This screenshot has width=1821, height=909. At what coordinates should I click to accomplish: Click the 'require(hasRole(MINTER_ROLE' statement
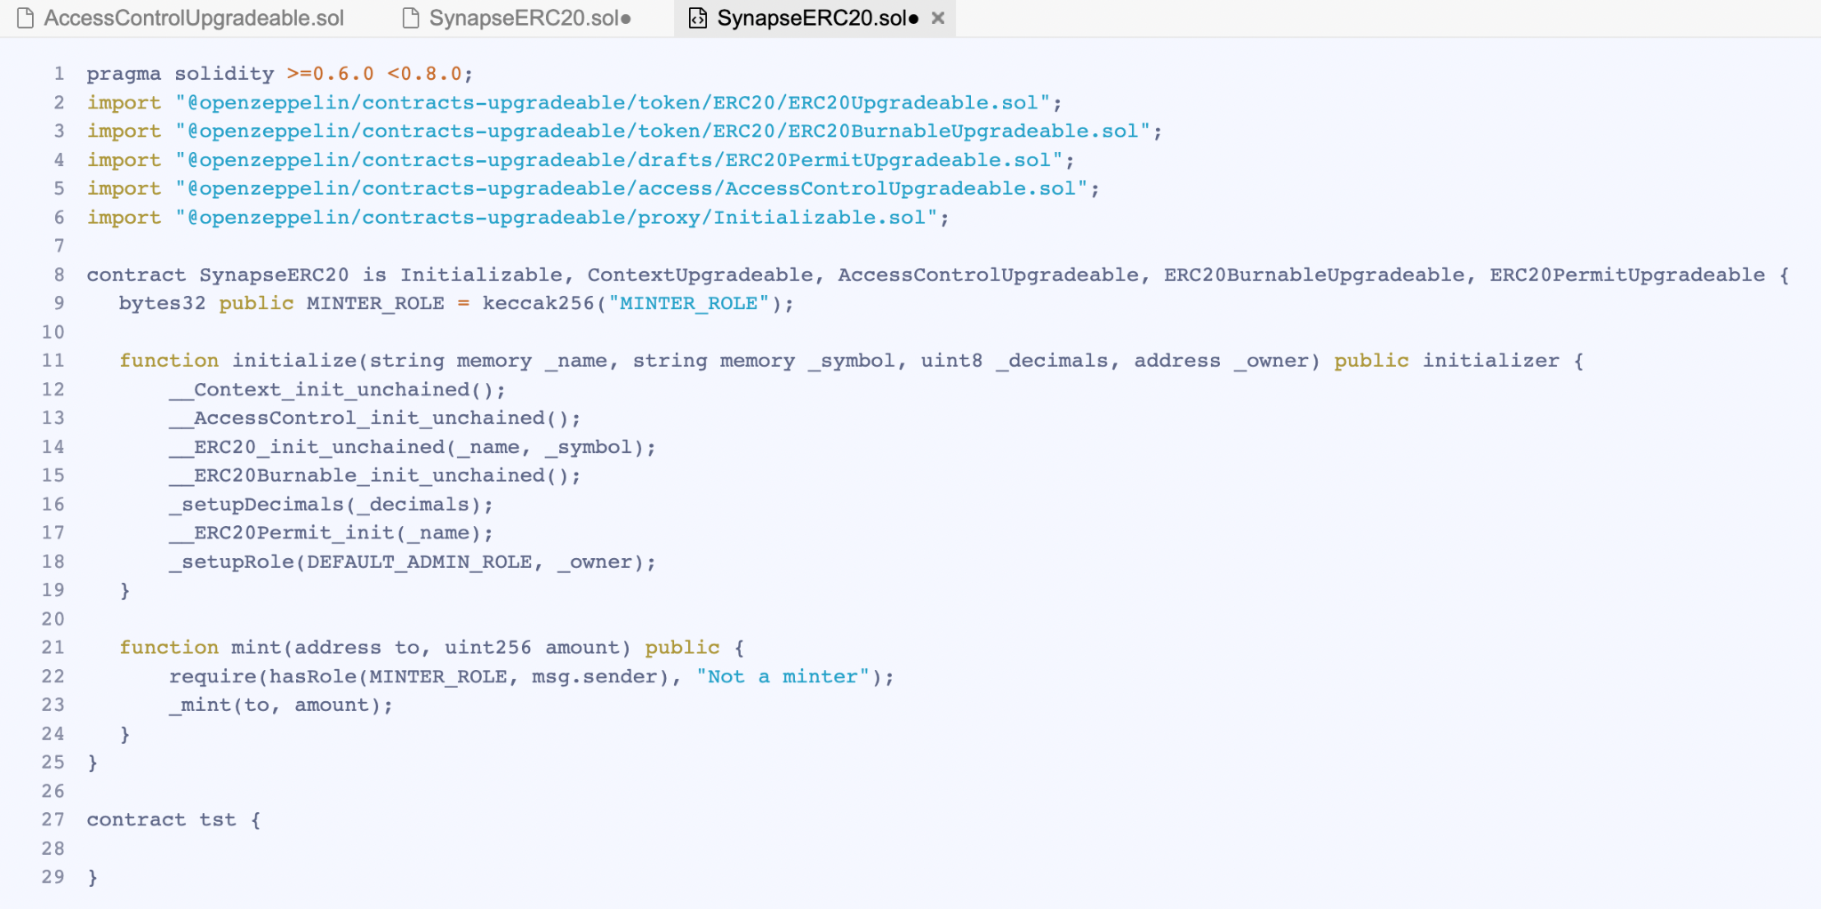pos(337,676)
